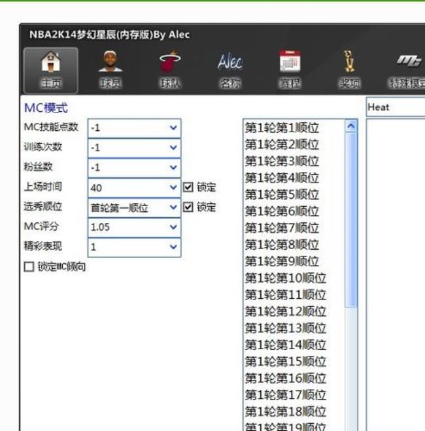Click the draft list scrollbar thumb

coord(351,219)
